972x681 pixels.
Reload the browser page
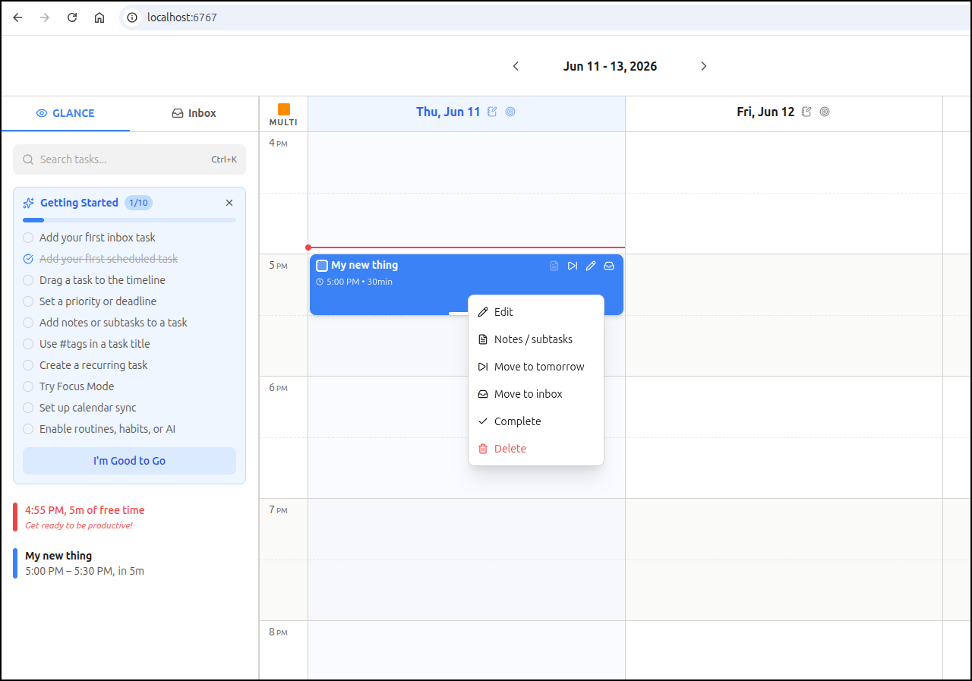(x=72, y=17)
